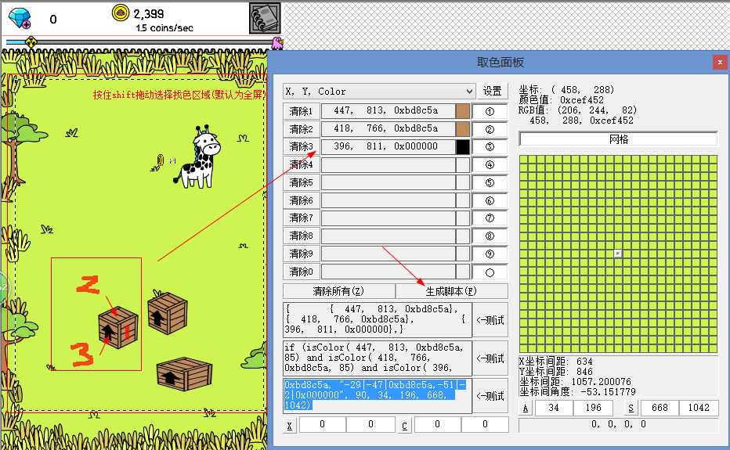Select the first point field 447, 813
The width and height of the screenshot is (730, 450).
point(388,111)
